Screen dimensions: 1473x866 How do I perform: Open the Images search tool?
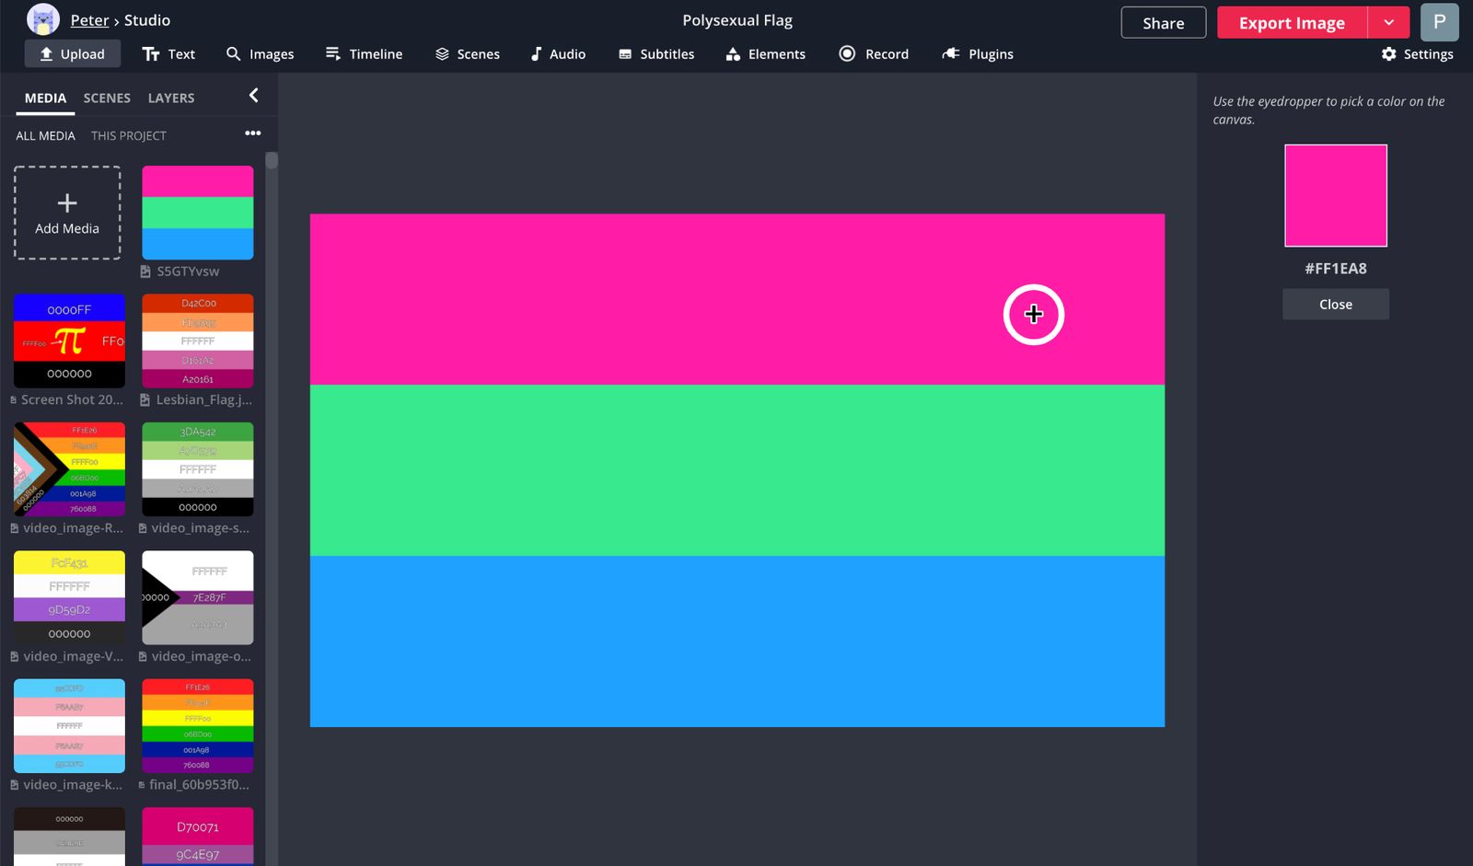pyautogui.click(x=261, y=54)
